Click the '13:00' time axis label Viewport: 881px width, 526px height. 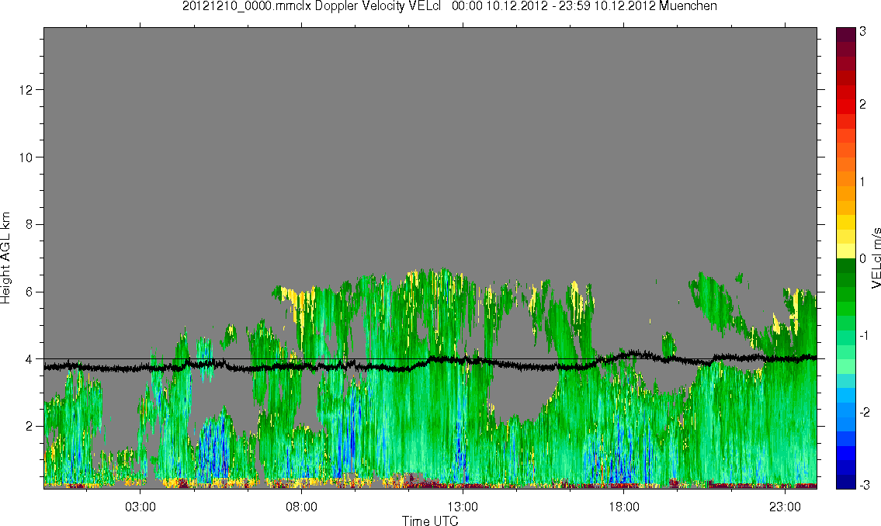463,507
